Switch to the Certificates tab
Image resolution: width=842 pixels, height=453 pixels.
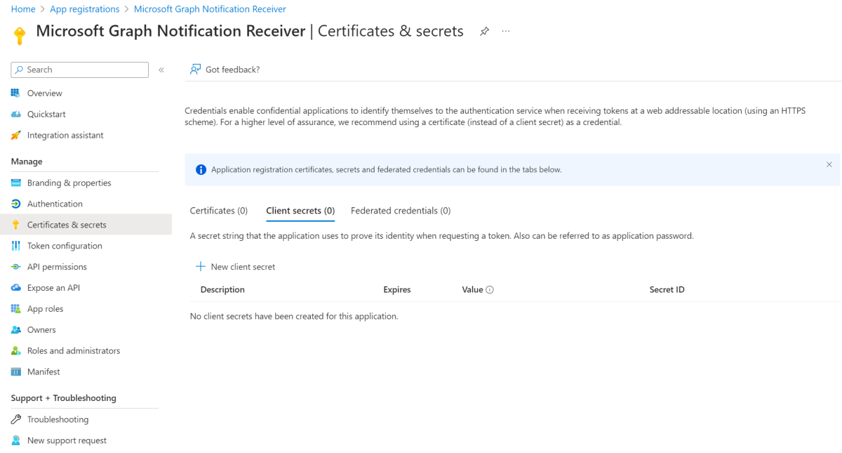[218, 210]
